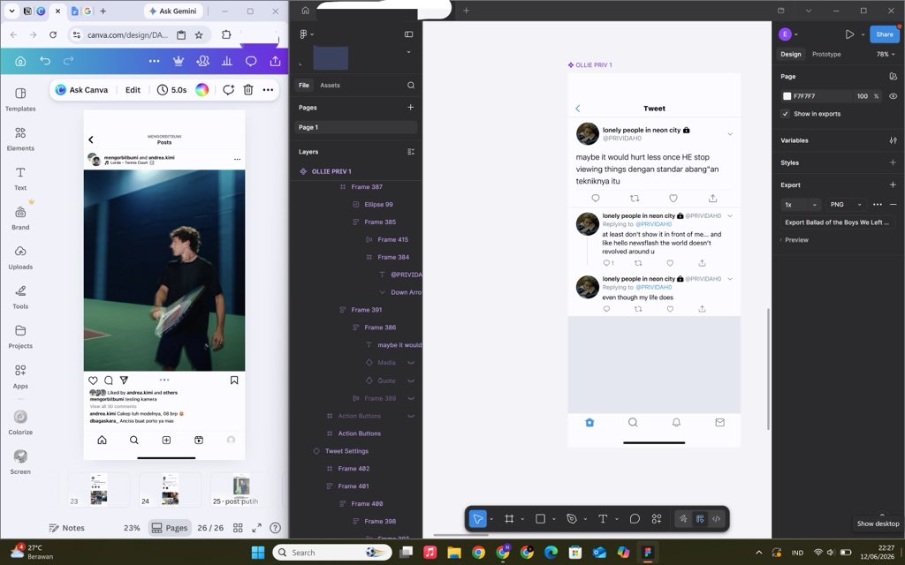Click Canva home icon
Viewport: 905px width, 565px height.
tap(20, 61)
